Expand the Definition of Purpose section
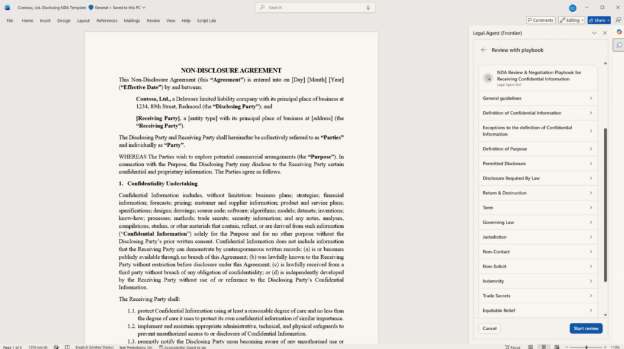This screenshot has width=624, height=349. (537, 149)
